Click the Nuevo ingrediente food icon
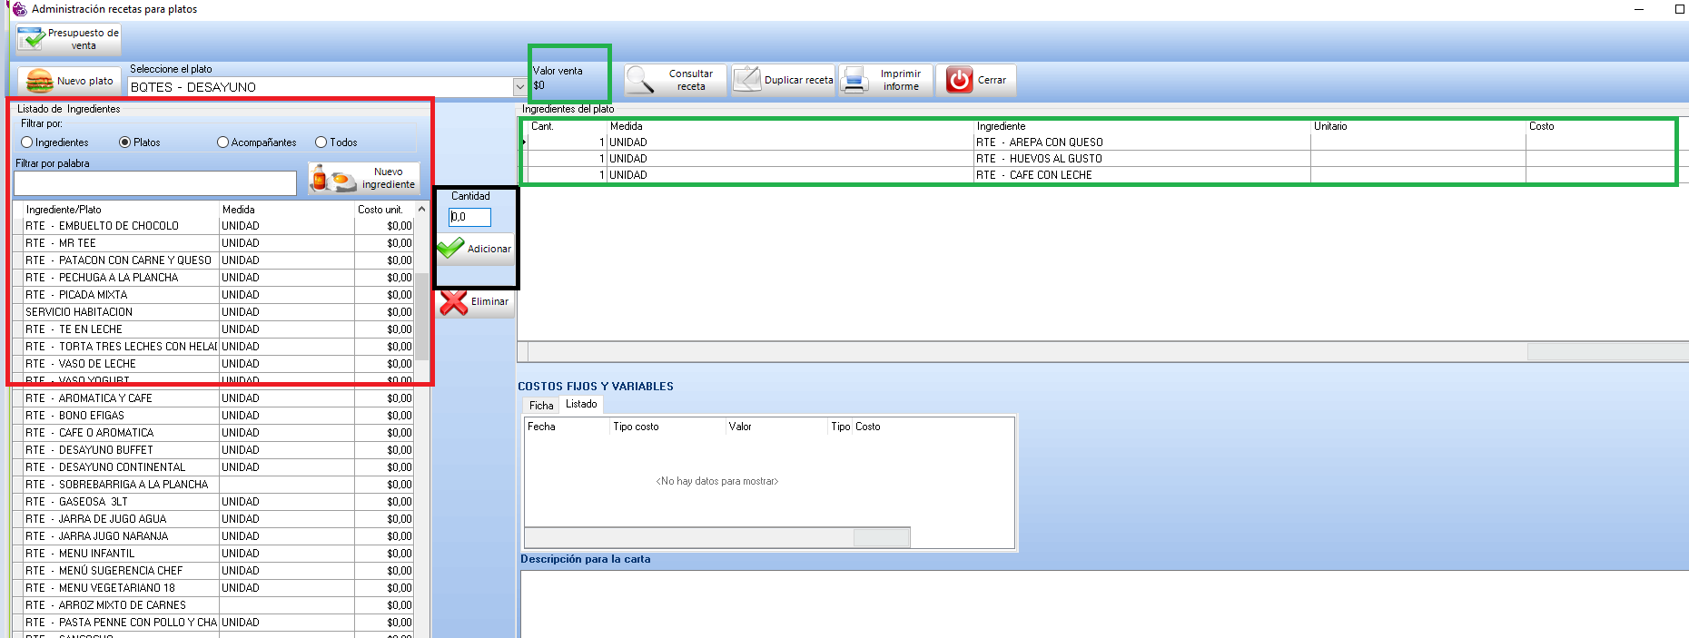The image size is (1689, 638). click(332, 178)
